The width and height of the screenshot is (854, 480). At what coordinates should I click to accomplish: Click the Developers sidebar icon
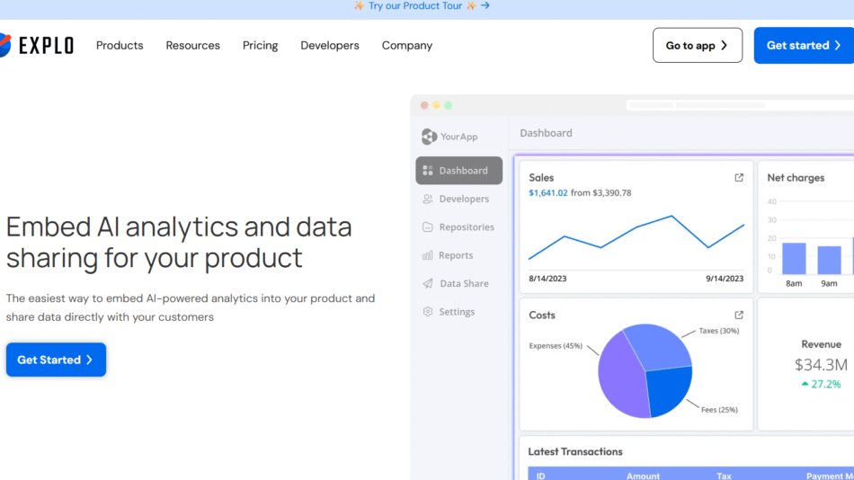(428, 200)
